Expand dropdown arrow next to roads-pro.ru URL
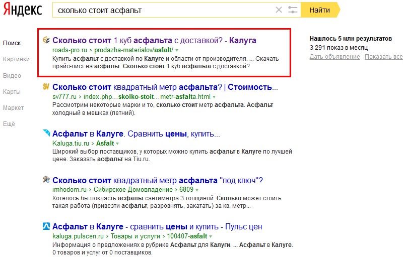Screen dimensions: 406x263 (177, 50)
